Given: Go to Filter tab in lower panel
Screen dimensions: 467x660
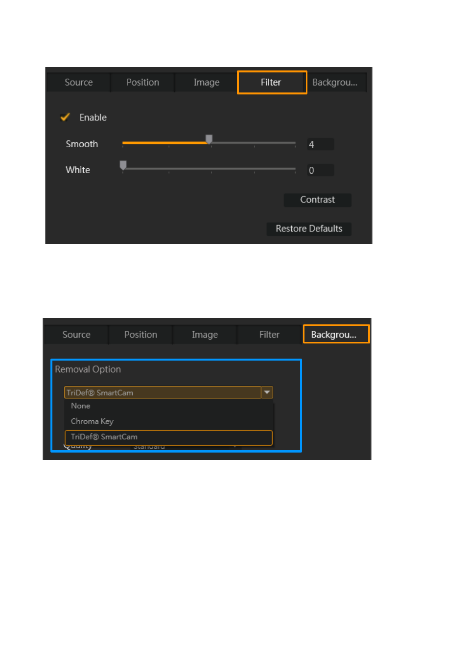Looking at the screenshot, I should coord(269,335).
